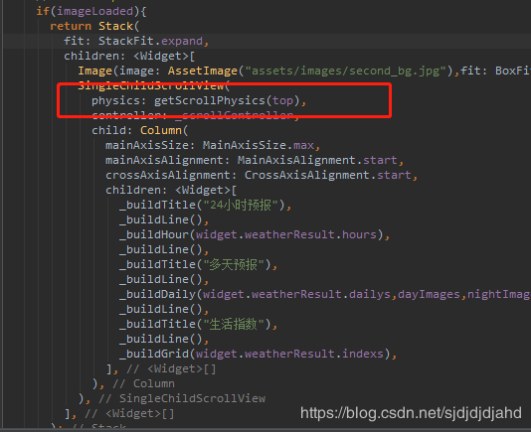The image size is (531, 432).
Task: Click the dayImages argument in _buildDaily
Action: click(429, 294)
